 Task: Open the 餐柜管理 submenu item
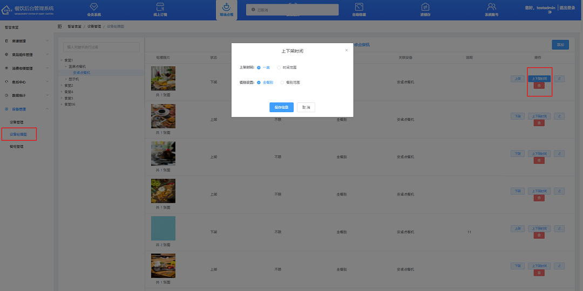(x=17, y=146)
